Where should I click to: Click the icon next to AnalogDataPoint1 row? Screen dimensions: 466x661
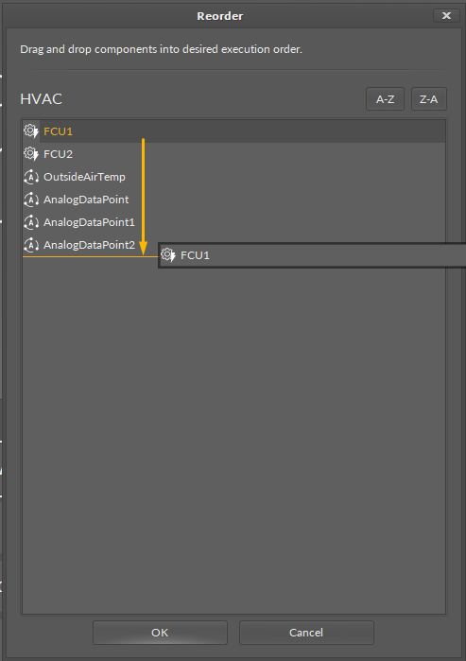pyautogui.click(x=31, y=222)
